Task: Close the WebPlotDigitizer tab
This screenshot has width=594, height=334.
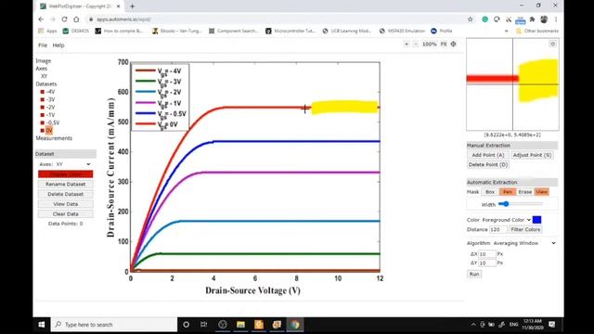Action: (x=118, y=6)
